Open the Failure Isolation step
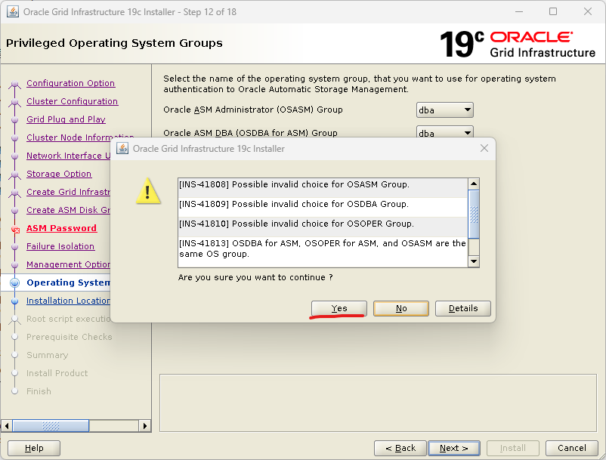 coord(60,246)
